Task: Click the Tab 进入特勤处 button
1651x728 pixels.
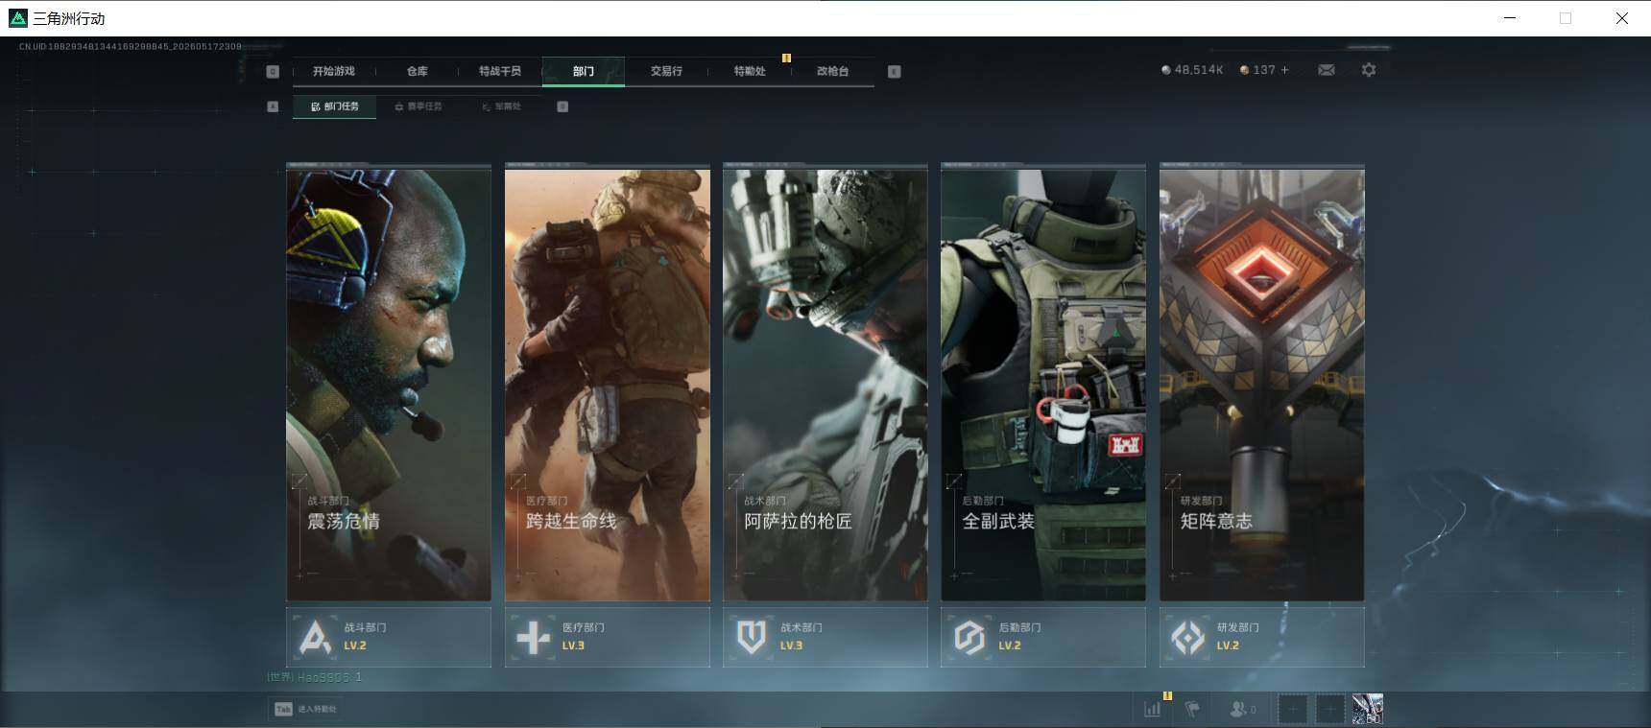Action: point(306,709)
